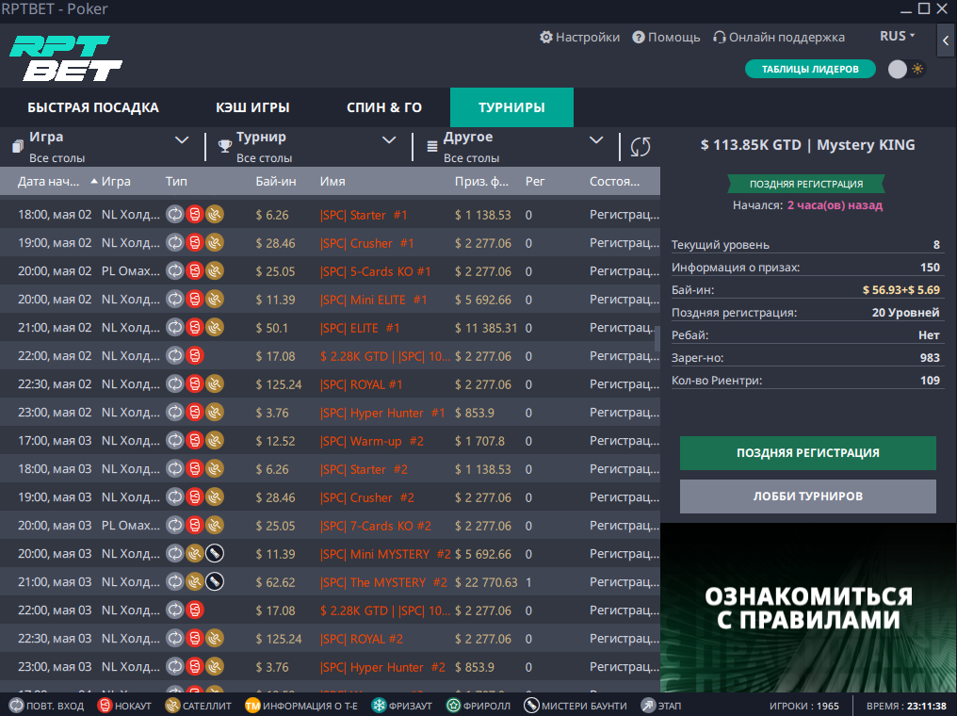Refresh the tournament list
This screenshot has width=957, height=716.
pos(641,146)
